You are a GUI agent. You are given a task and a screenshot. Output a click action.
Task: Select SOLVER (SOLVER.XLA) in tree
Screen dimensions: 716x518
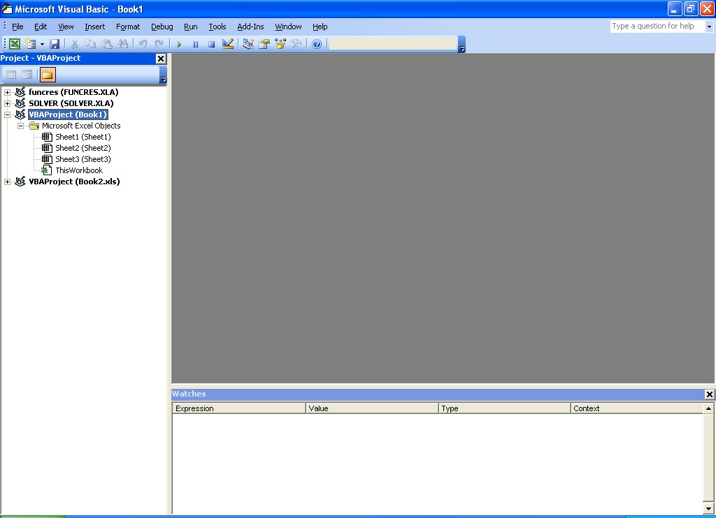coord(71,103)
